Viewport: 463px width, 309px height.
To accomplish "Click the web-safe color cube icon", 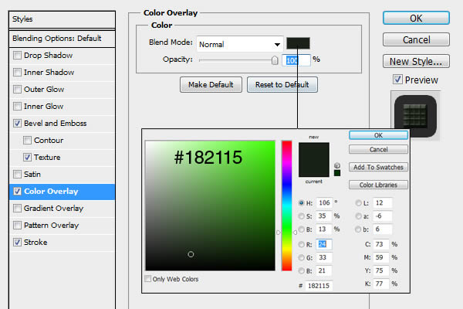I will click(336, 165).
